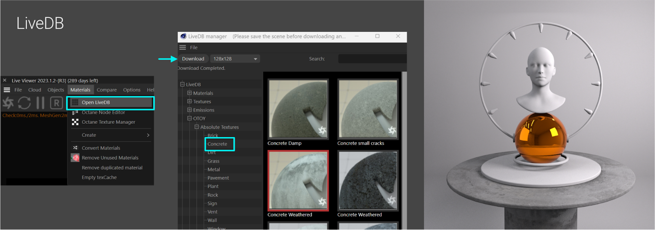This screenshot has width=655, height=230.
Task: Open the 128x128 resolution dropdown
Action: pyautogui.click(x=235, y=59)
